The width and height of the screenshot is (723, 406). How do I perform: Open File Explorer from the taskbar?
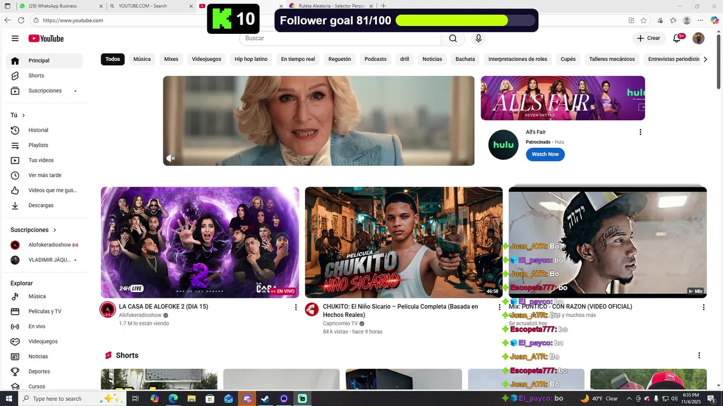[x=191, y=399]
